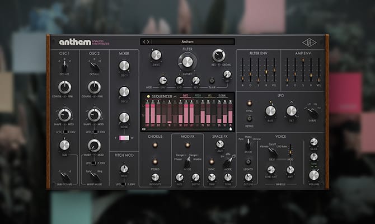Click the next preset arrow
Screen dimensions: 375x224
[x=148, y=41]
